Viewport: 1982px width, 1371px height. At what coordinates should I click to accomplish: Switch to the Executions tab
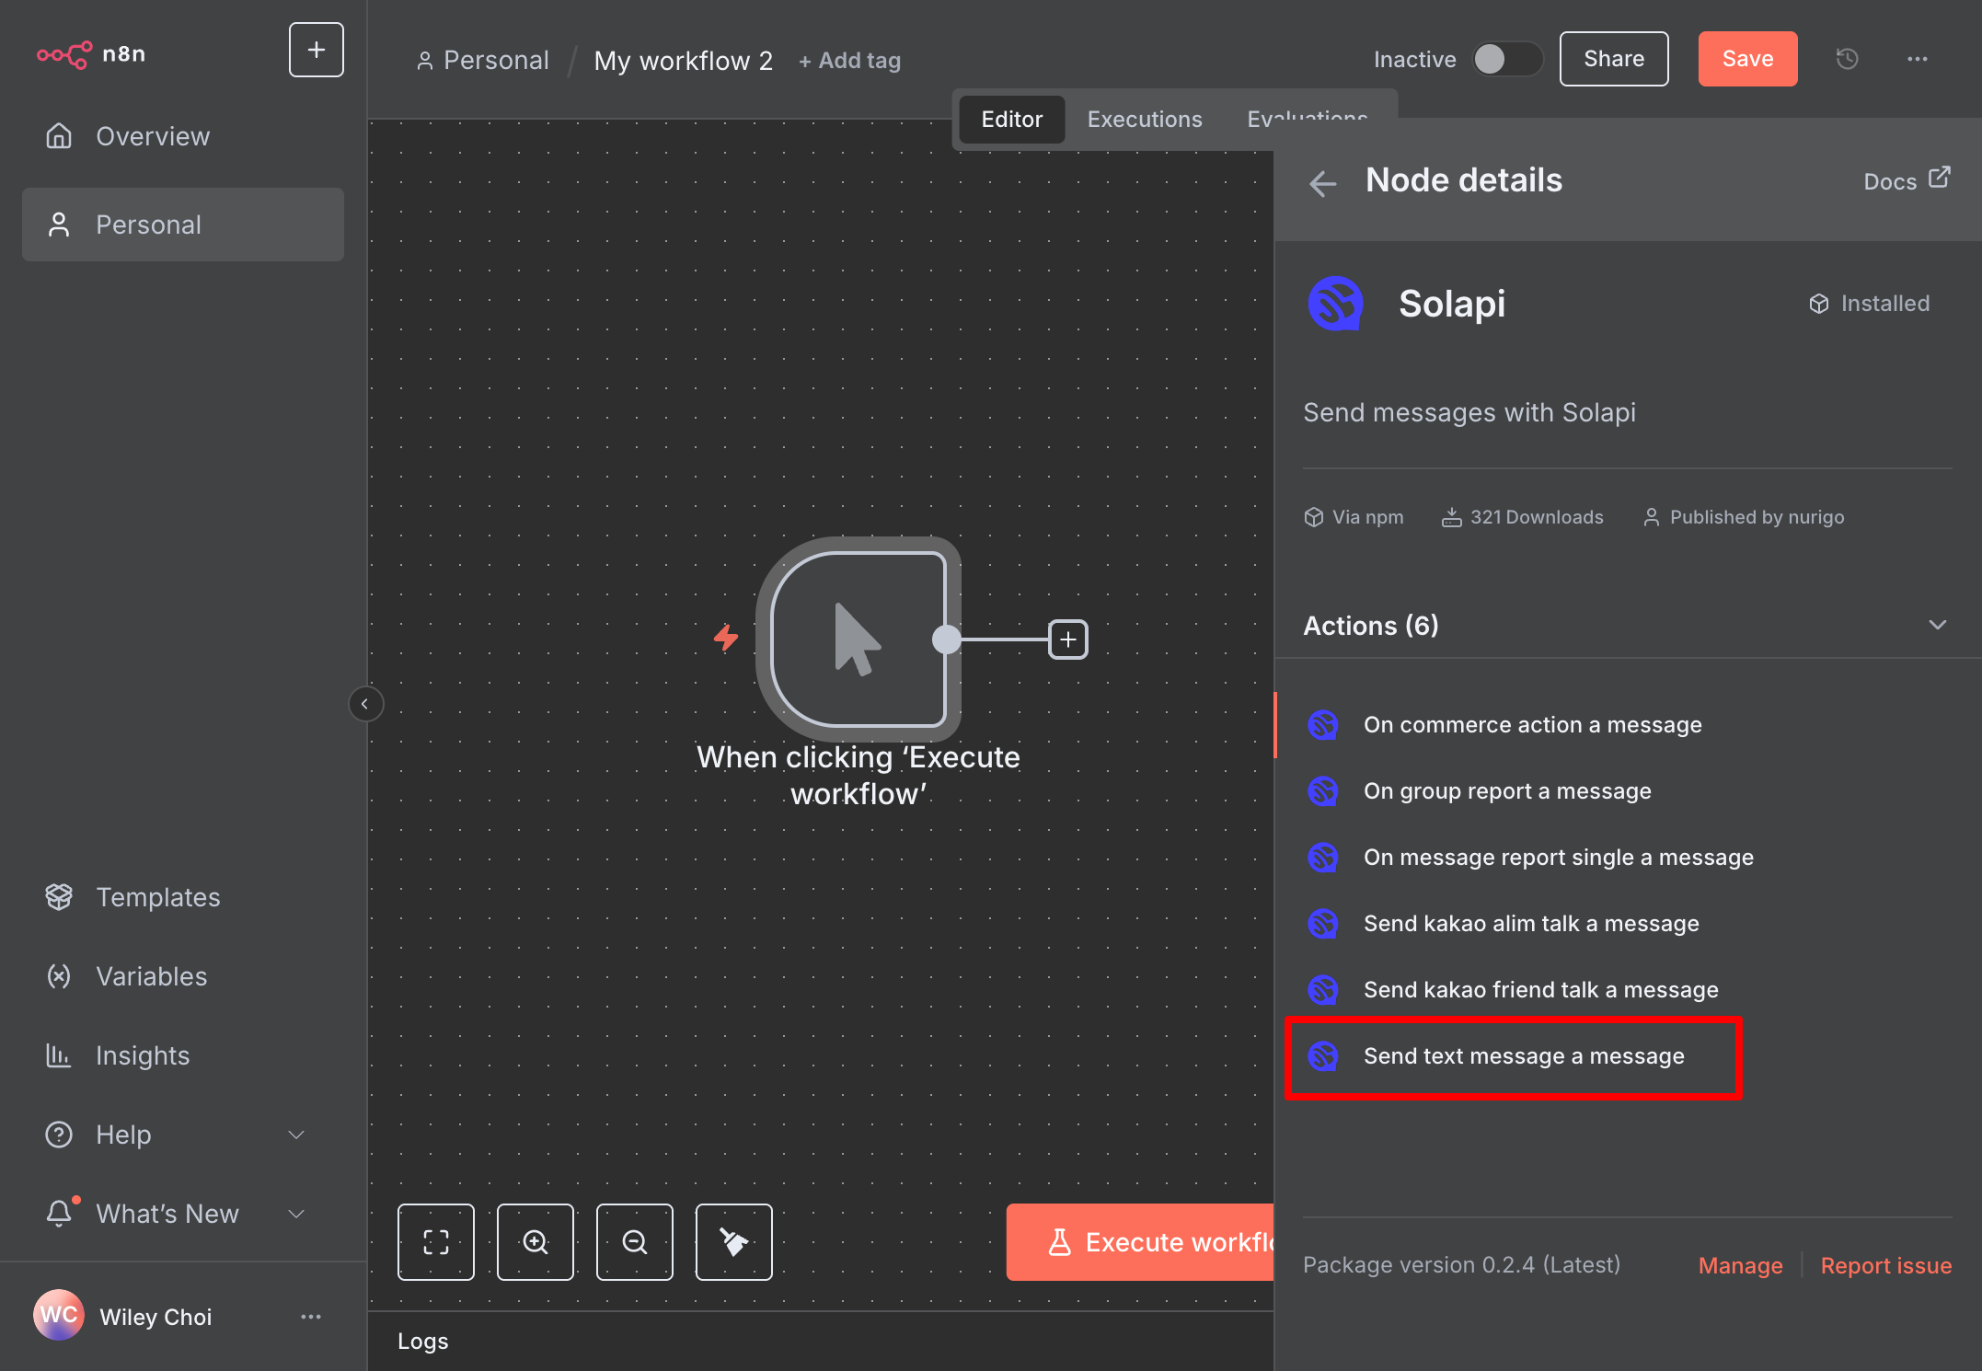[1145, 120]
